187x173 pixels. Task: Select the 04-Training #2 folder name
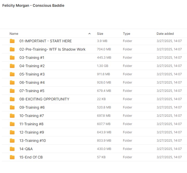pos(32,66)
